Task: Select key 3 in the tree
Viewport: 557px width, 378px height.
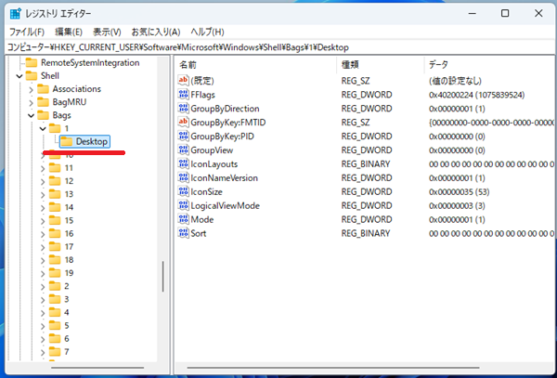Action: click(x=67, y=299)
